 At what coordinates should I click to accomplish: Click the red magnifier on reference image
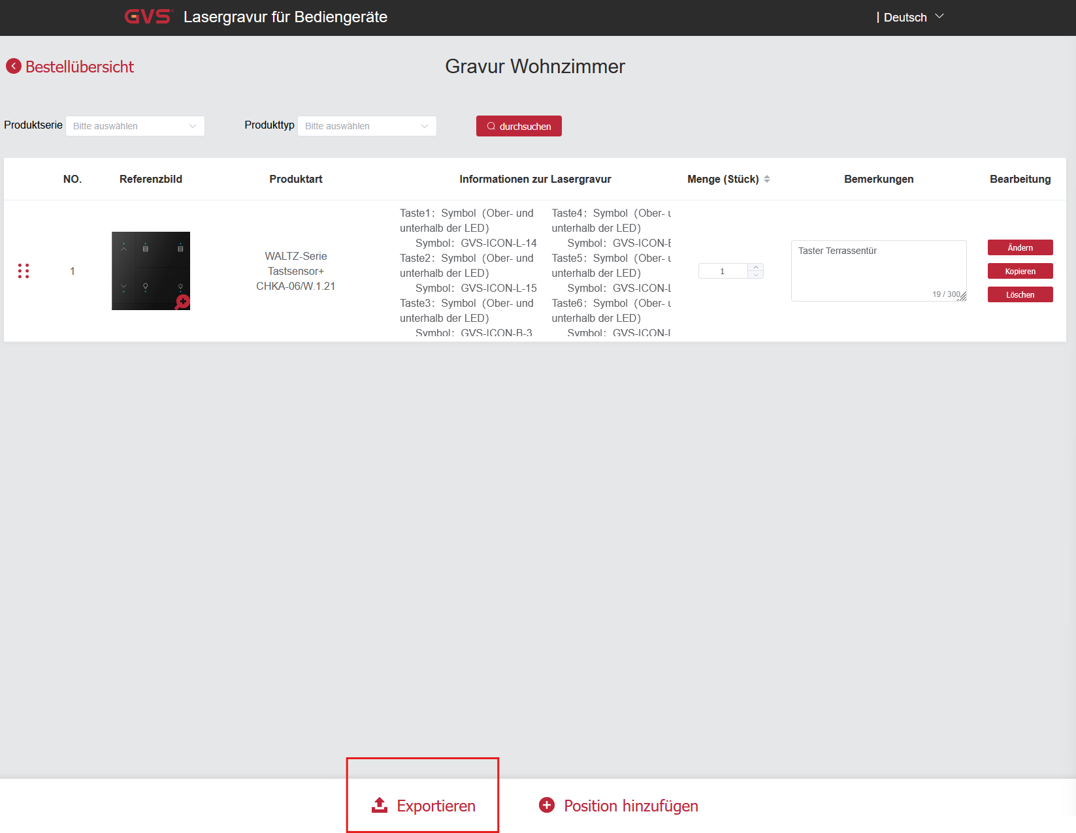[x=182, y=302]
